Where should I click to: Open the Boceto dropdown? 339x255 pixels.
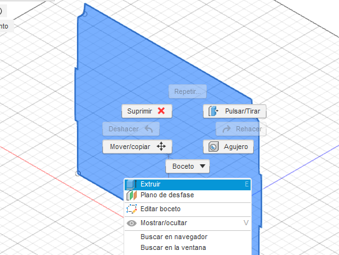[188, 166]
